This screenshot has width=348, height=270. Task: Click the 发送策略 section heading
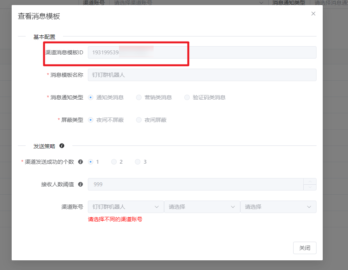(x=44, y=146)
